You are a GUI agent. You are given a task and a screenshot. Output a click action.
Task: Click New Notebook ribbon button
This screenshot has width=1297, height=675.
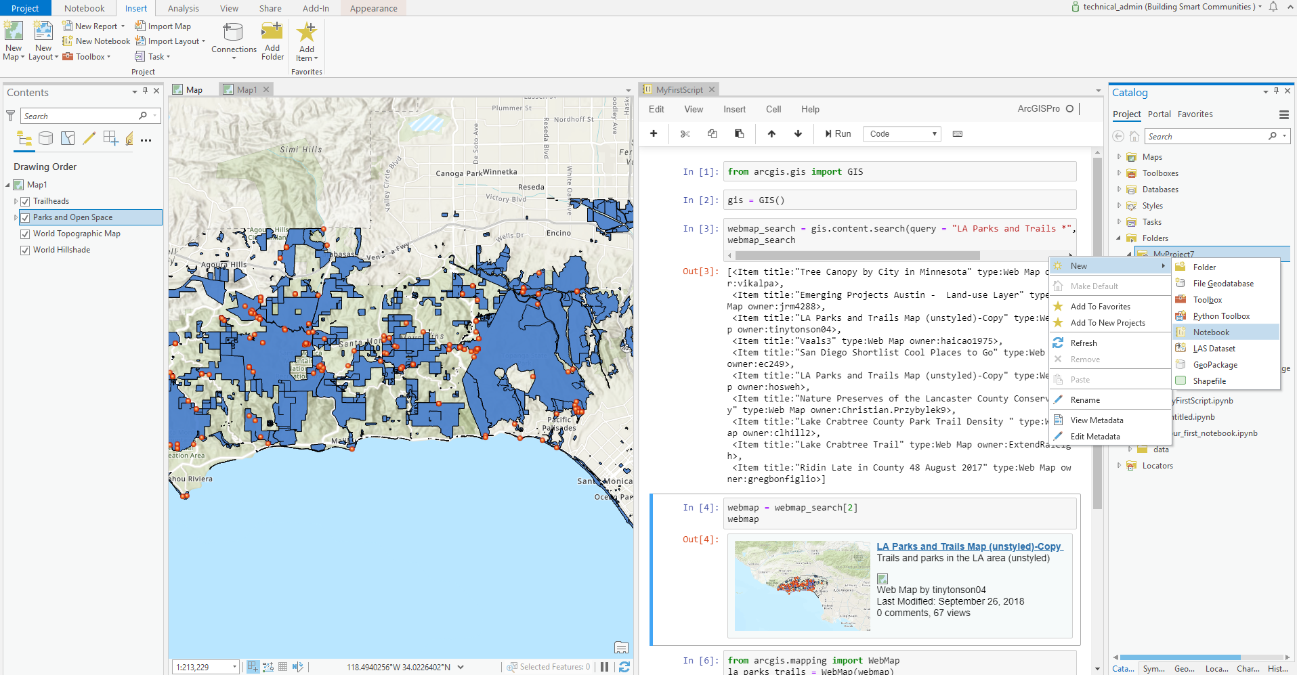(x=96, y=41)
